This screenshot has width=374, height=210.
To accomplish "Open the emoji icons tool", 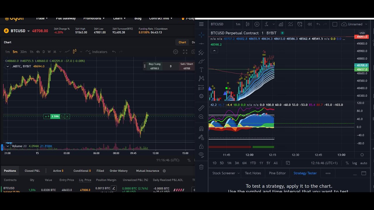I will [x=201, y=96].
